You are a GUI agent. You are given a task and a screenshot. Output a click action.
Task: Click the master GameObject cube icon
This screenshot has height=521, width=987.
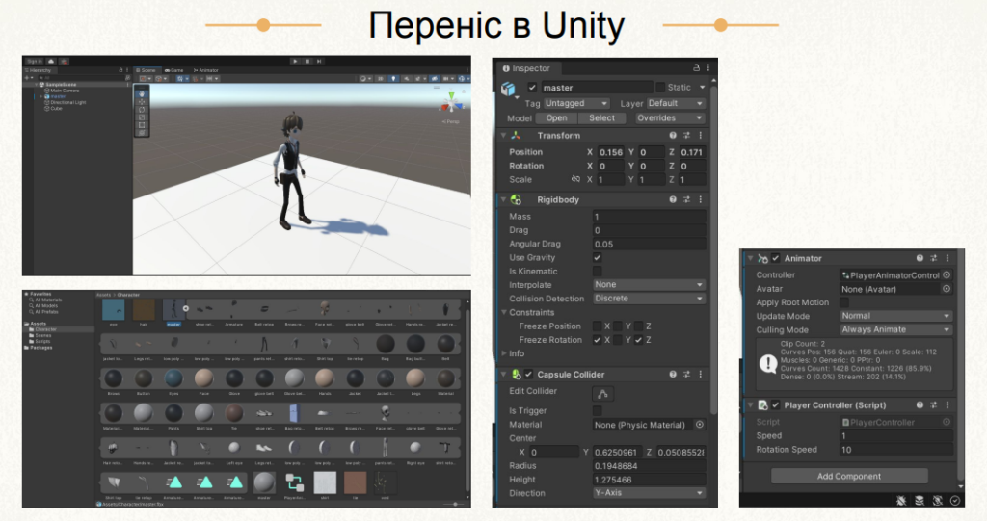click(x=508, y=89)
